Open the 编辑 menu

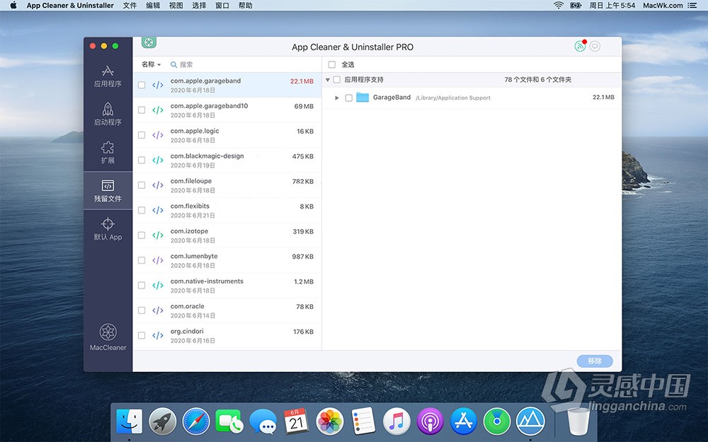153,6
